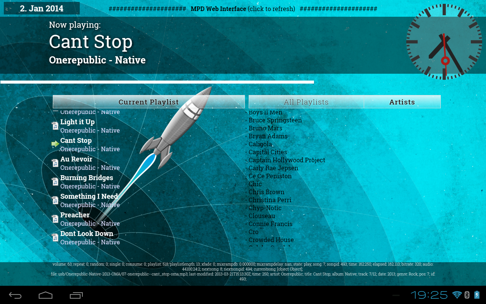Click the date label 2. Jan 2014
This screenshot has width=486, height=304.
coord(42,8)
